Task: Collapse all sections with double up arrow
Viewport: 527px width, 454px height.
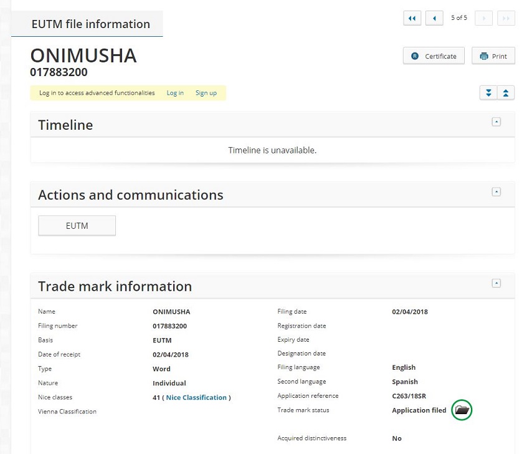Action: (506, 92)
